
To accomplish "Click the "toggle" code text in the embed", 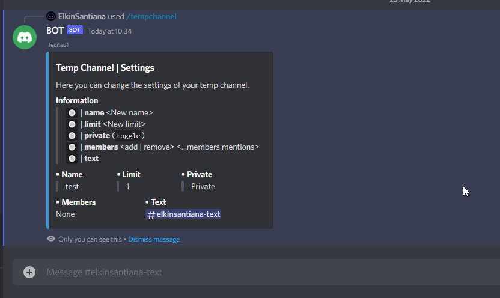I will click(129, 136).
